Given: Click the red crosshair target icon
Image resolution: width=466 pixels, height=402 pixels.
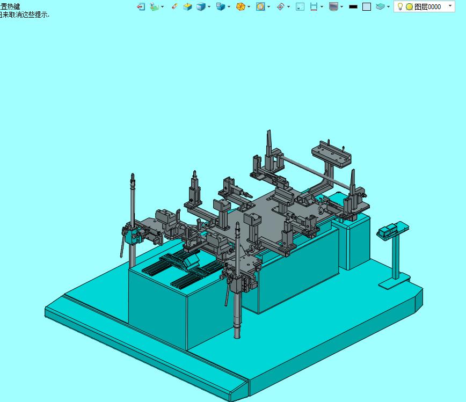Looking at the screenshot, I should pyautogui.click(x=280, y=6).
